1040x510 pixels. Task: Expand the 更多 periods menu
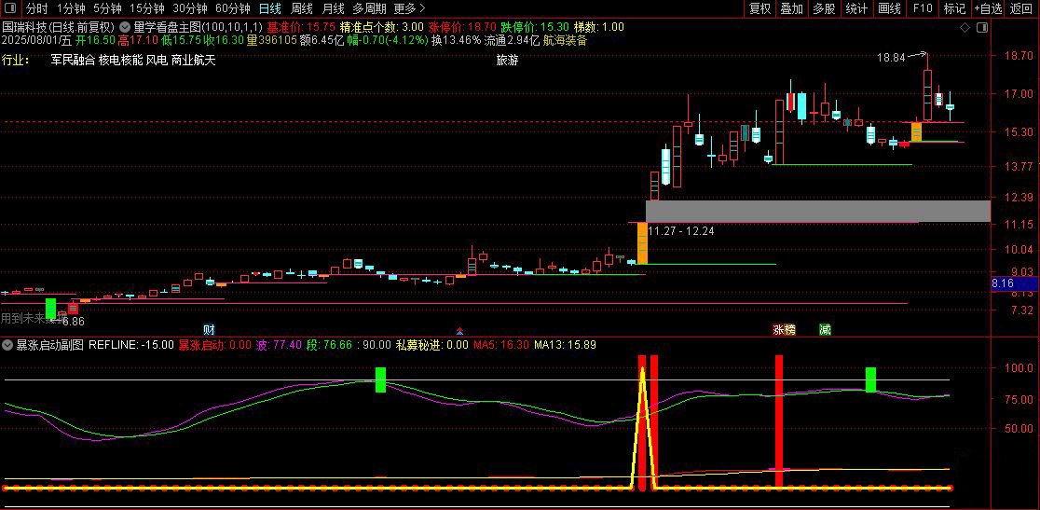point(408,8)
